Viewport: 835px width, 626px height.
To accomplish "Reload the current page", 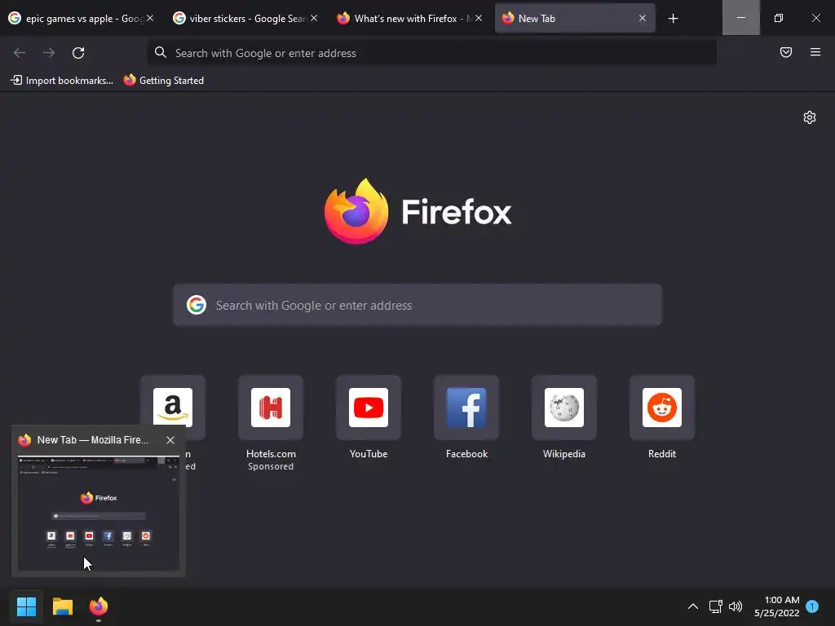I will 78,53.
